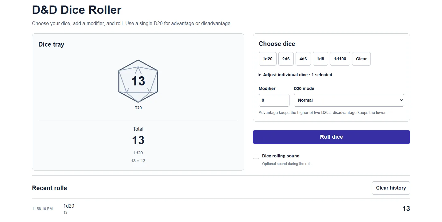Click the recent roll result 13 at right

point(406,209)
